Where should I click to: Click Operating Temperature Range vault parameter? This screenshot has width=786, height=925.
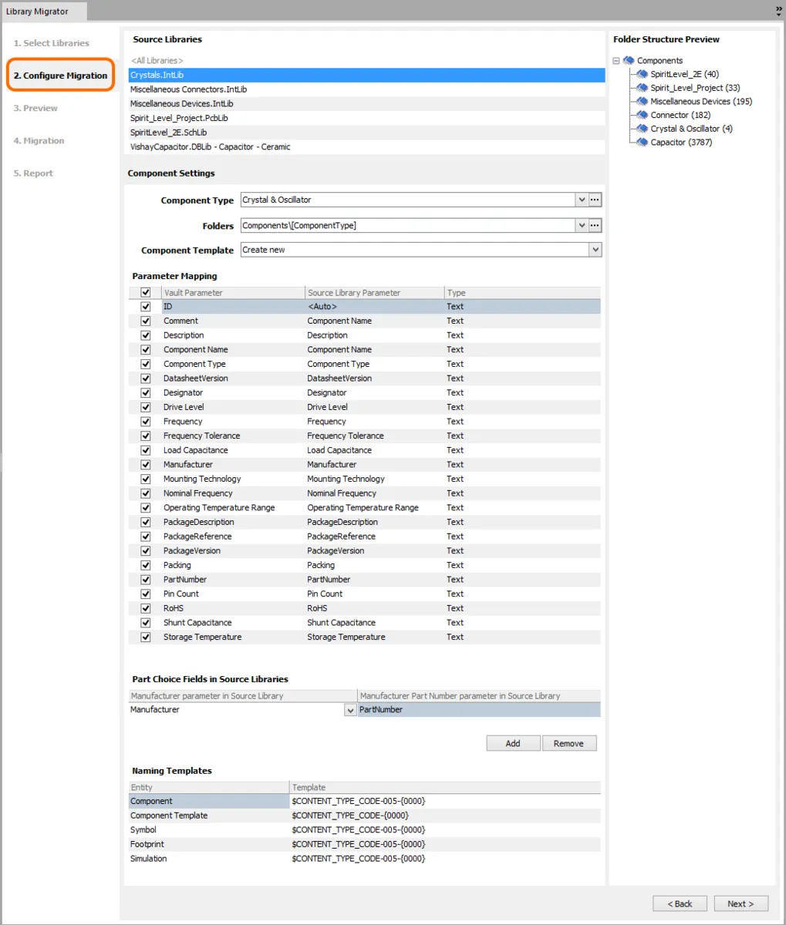point(233,508)
